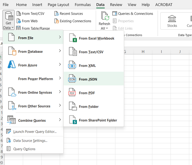The image size is (192, 165).
Task: Expand the Refresh All dropdown arrow
Action: coord(107,28)
